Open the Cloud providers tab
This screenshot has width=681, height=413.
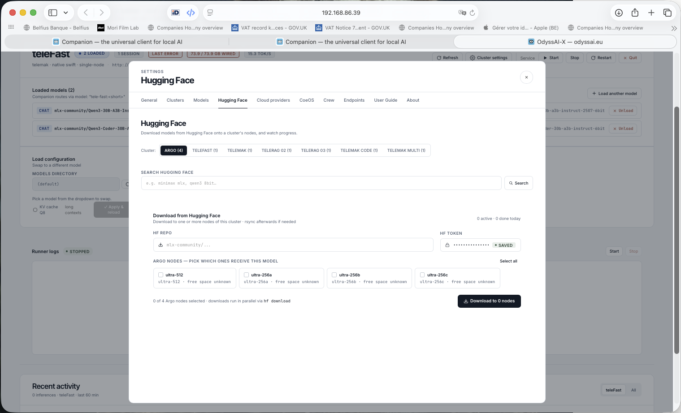[273, 100]
